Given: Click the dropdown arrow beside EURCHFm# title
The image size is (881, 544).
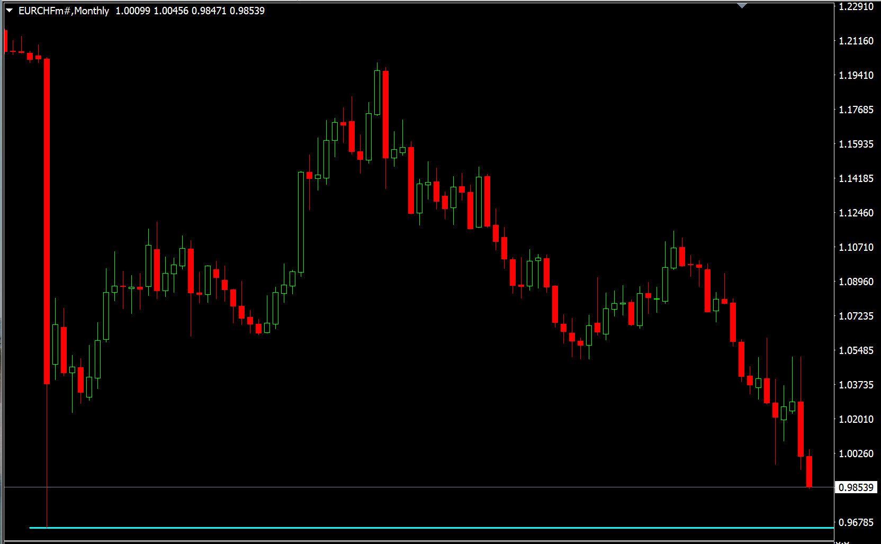Looking at the screenshot, I should [9, 11].
